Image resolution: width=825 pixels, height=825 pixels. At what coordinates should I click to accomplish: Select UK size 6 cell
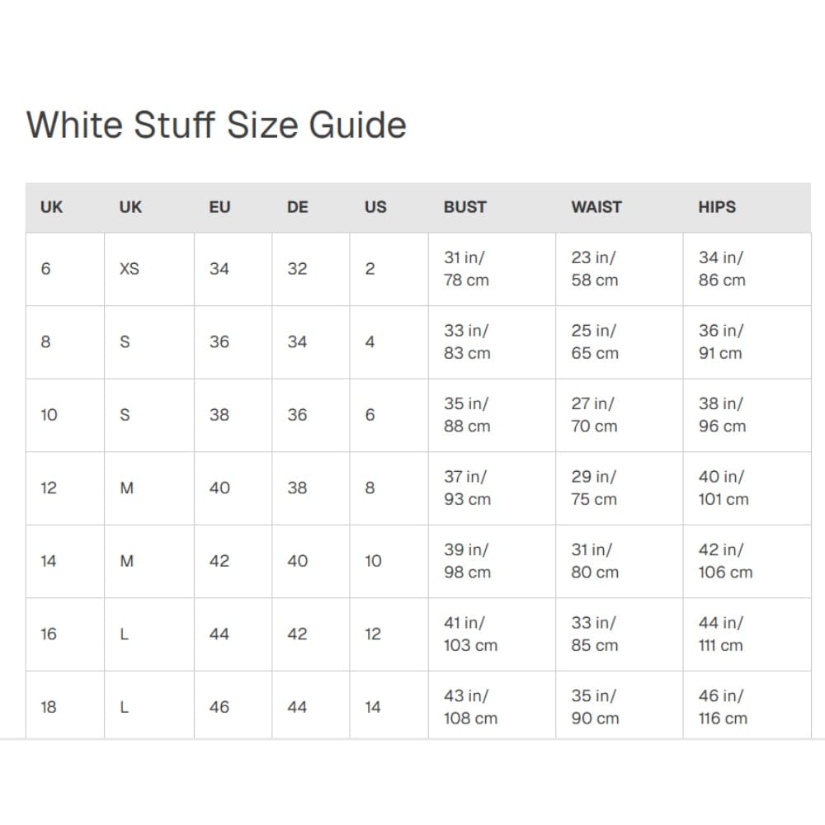[65, 269]
